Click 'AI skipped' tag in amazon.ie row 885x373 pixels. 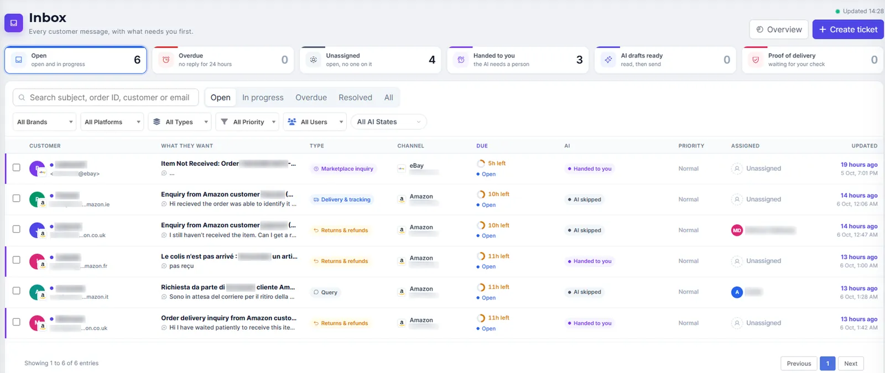pyautogui.click(x=584, y=199)
